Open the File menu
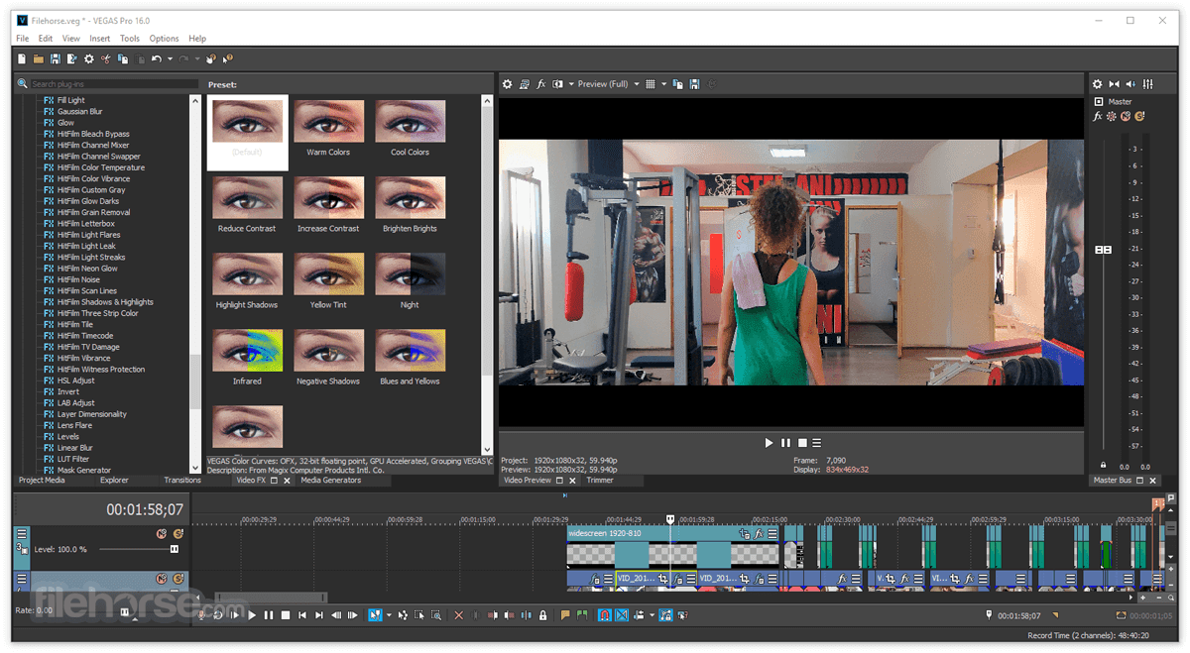This screenshot has width=1190, height=653. 22,39
